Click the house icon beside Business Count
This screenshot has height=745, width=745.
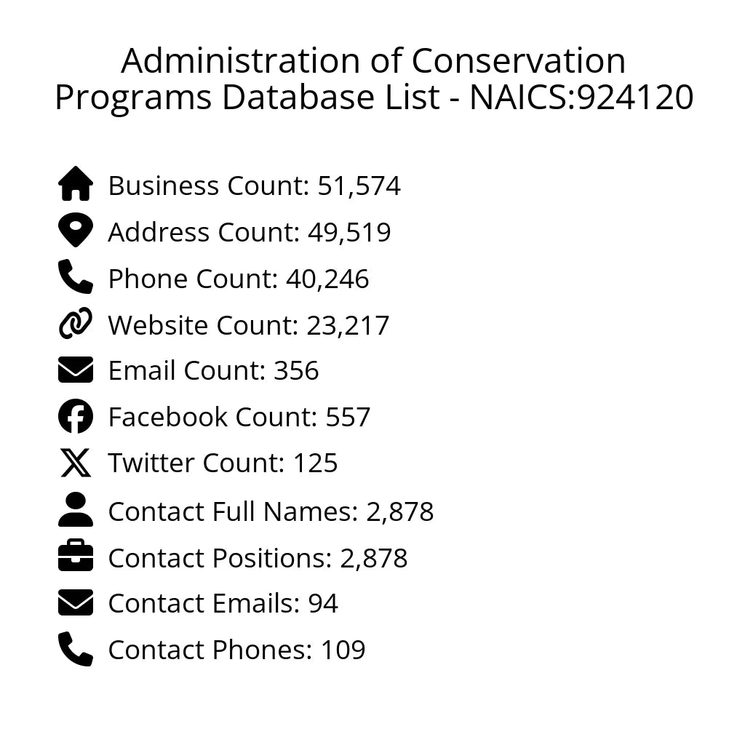(76, 184)
